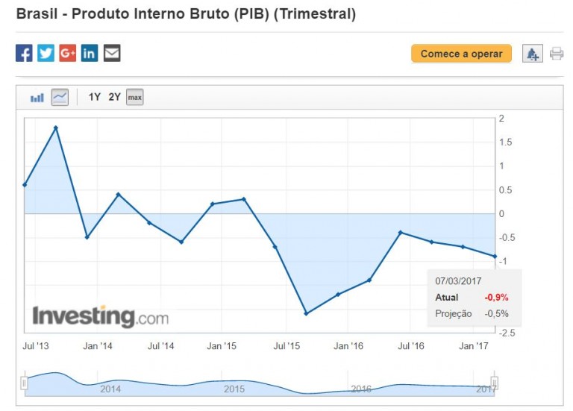
Task: Create alert with bell icon
Action: click(x=532, y=54)
